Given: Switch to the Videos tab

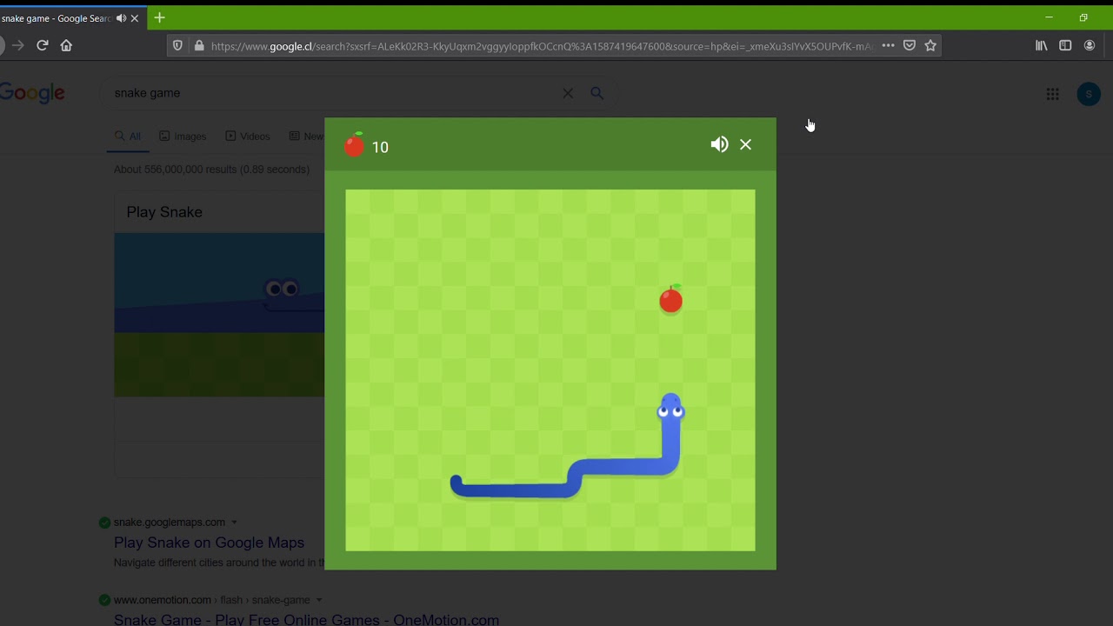Looking at the screenshot, I should tap(248, 137).
